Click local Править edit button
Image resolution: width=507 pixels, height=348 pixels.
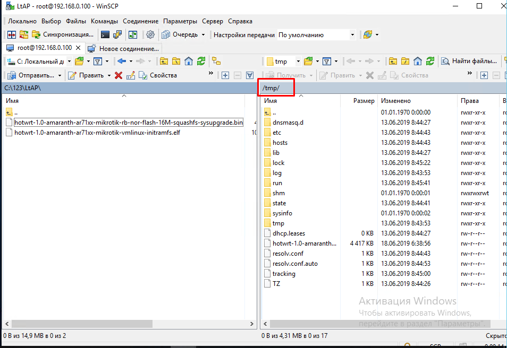[86, 75]
